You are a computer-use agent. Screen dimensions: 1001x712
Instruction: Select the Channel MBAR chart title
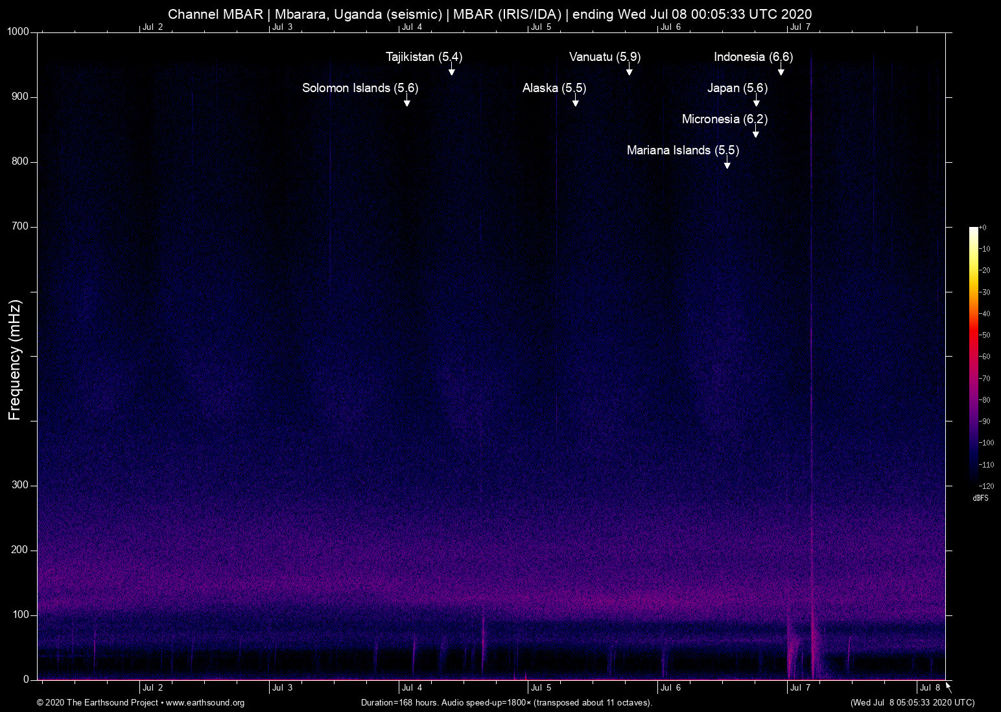point(489,14)
